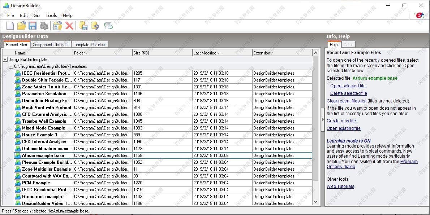Open the 'Program Options dialog' link
Screen dimensions: 430x215
[409, 162]
